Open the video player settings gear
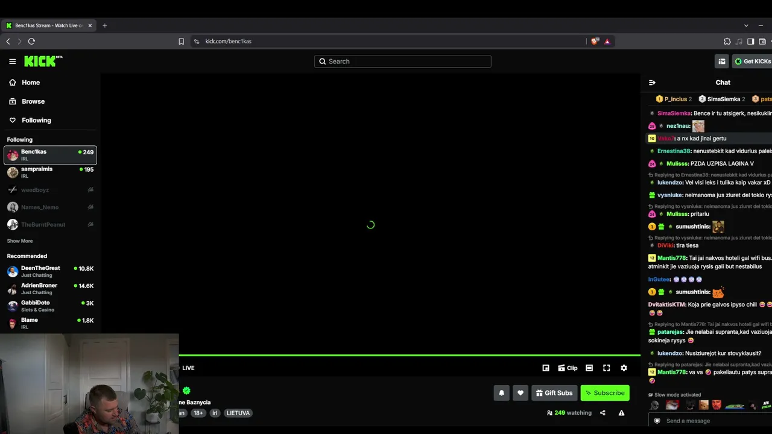Screen dimensions: 772x434 coord(624,368)
